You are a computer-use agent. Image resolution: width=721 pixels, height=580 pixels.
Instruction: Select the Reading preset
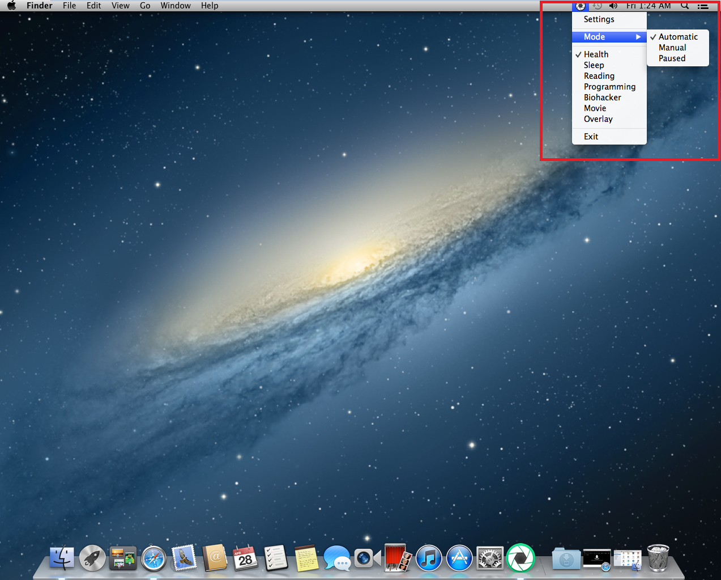[609, 76]
